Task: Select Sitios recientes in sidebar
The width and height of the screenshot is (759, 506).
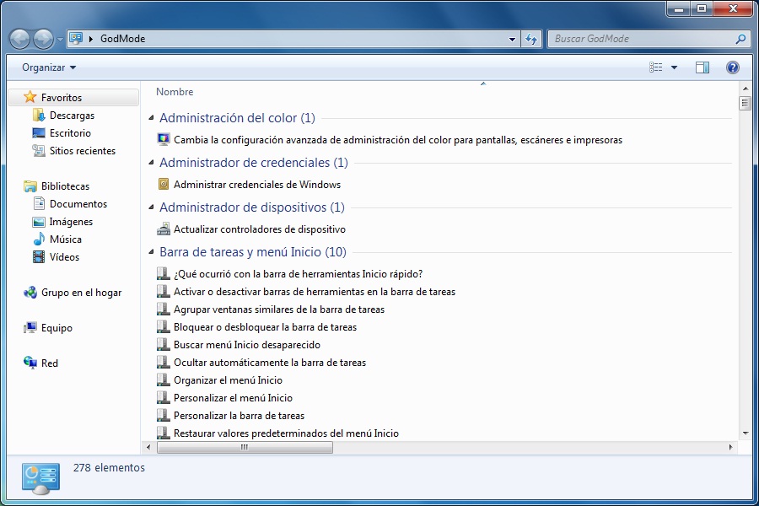Action: tap(83, 151)
